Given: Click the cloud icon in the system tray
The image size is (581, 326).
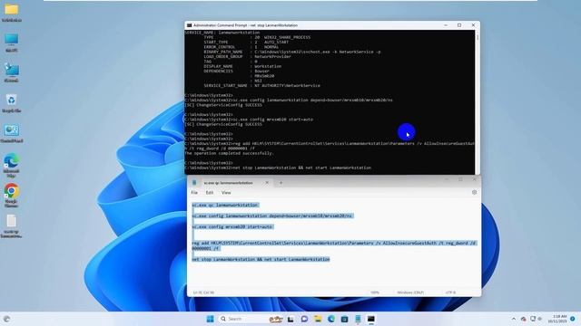Looking at the screenshot, I should tap(523, 319).
